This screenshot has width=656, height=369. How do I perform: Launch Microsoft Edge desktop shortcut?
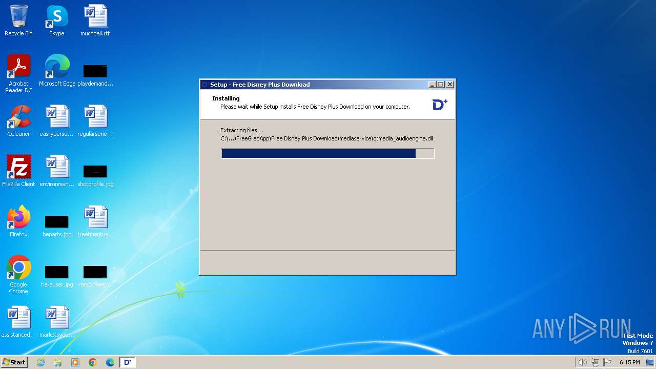[57, 71]
